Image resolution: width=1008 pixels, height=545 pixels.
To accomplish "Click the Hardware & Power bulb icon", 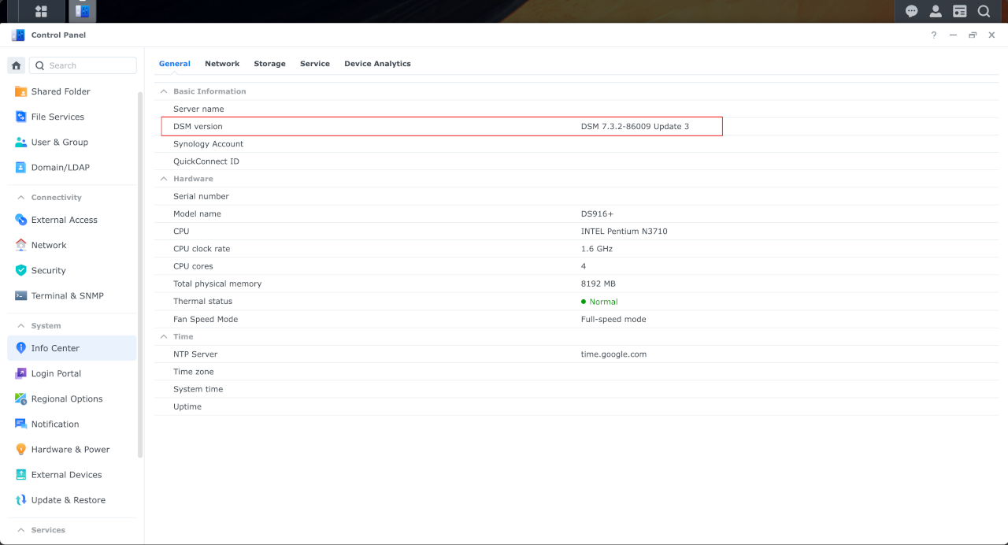I will coord(21,449).
